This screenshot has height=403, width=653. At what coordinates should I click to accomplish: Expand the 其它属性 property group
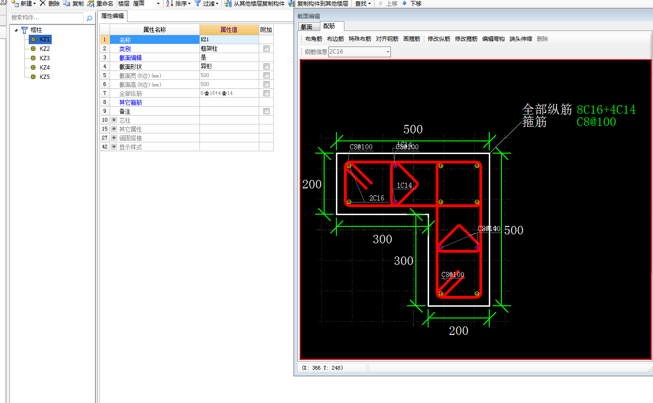114,129
